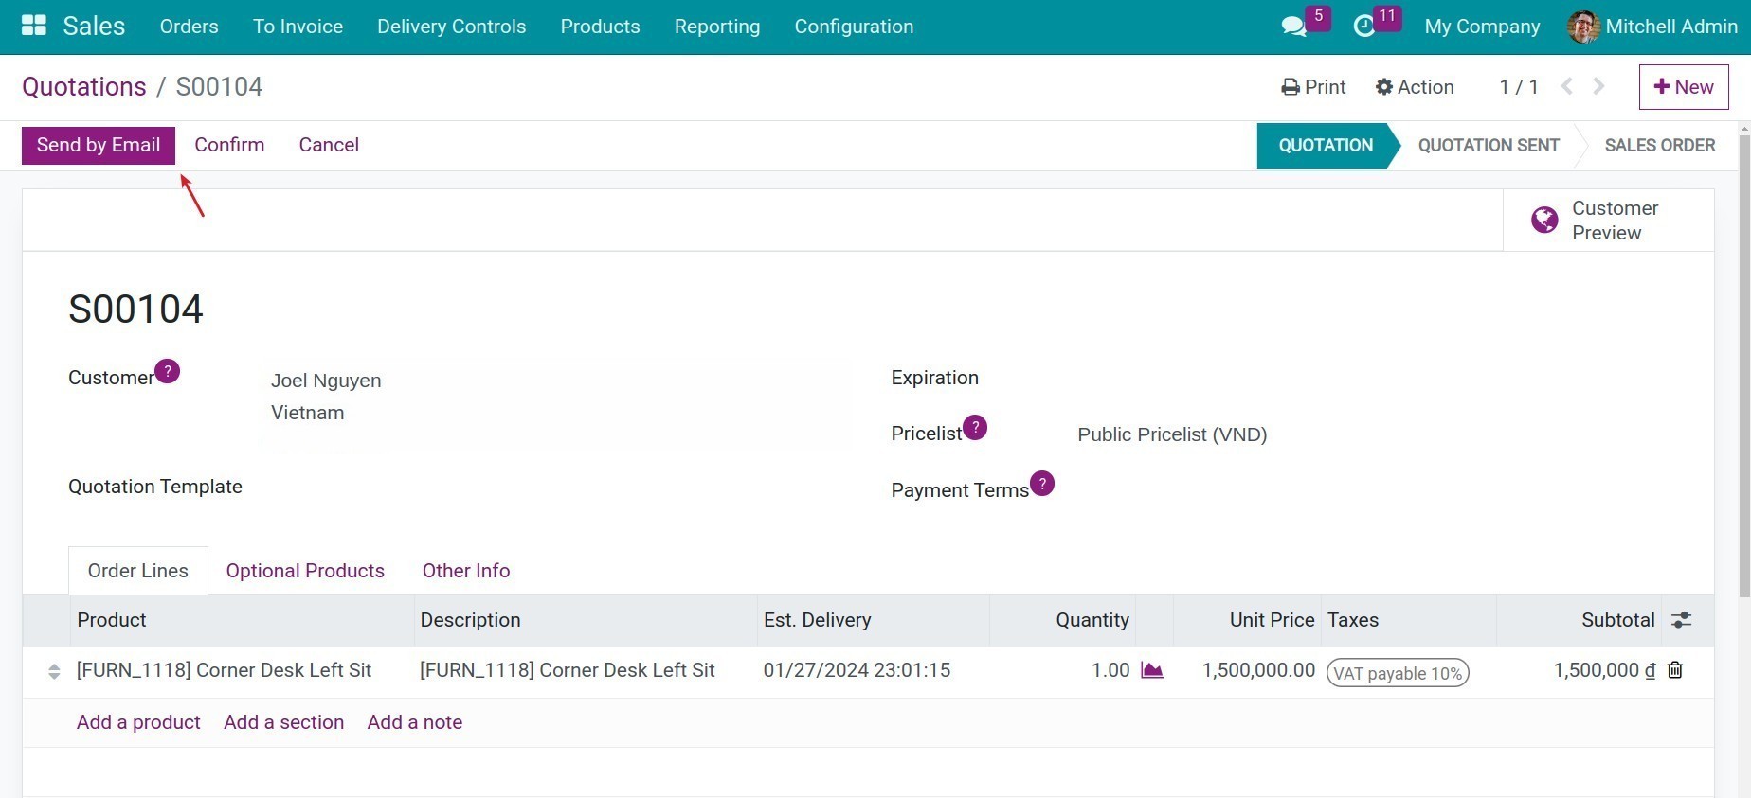Viewport: 1751px width, 798px height.
Task: Click Mitchell Admin user avatar
Action: [1583, 27]
